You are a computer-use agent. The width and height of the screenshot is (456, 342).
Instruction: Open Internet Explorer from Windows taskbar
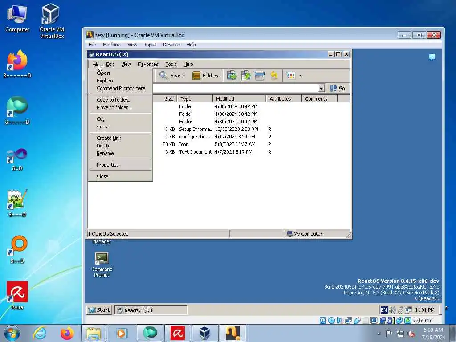pyautogui.click(x=40, y=333)
